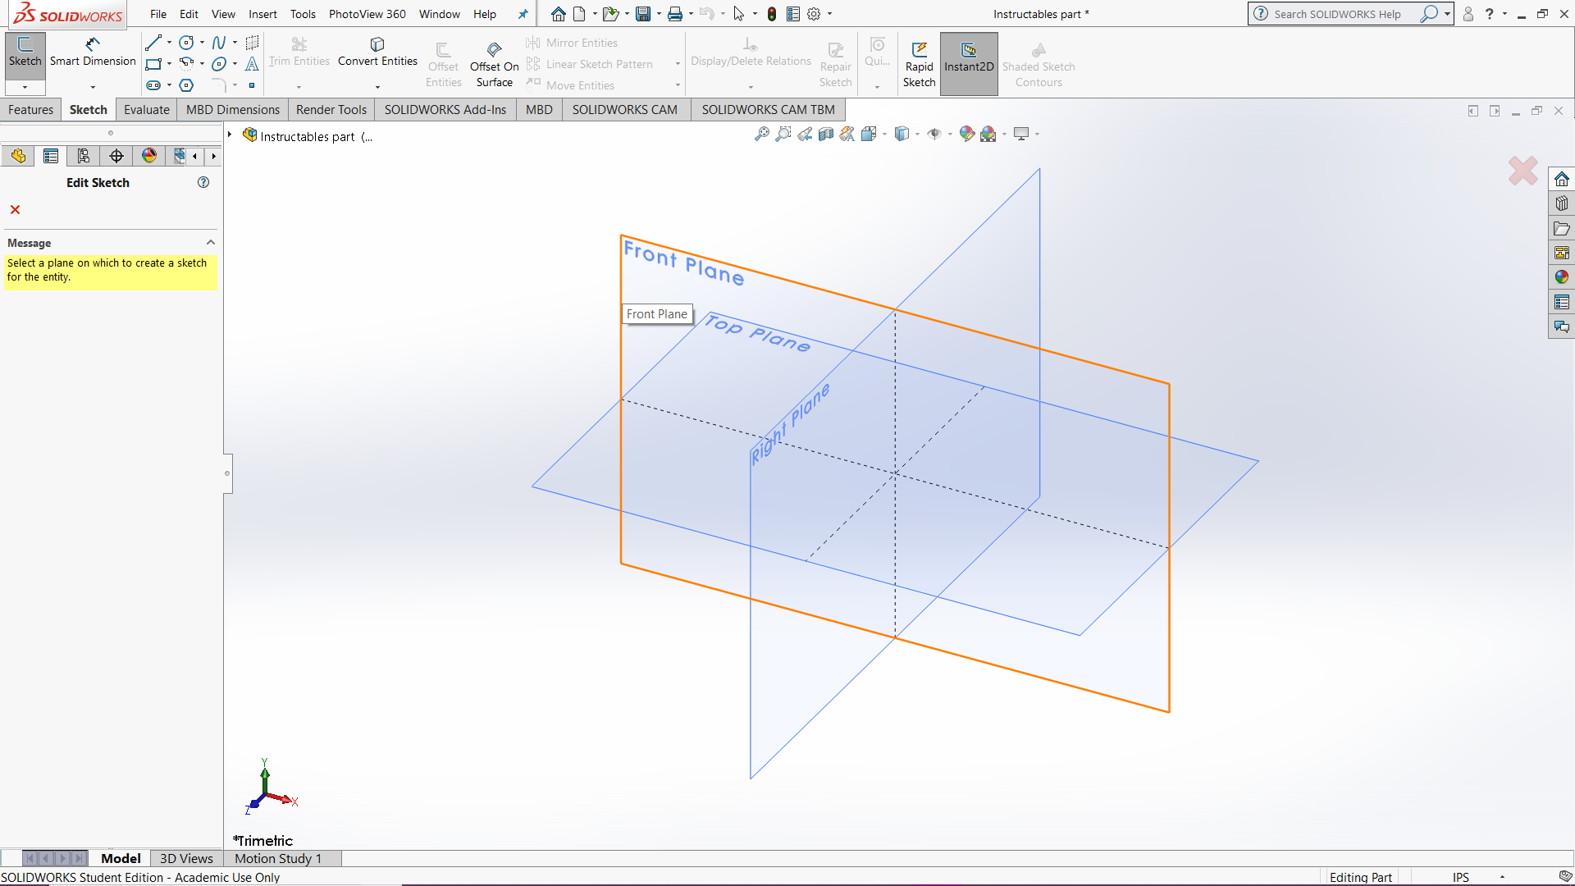This screenshot has height=886, width=1575.
Task: Collapse the Message panel
Action: pos(210,241)
